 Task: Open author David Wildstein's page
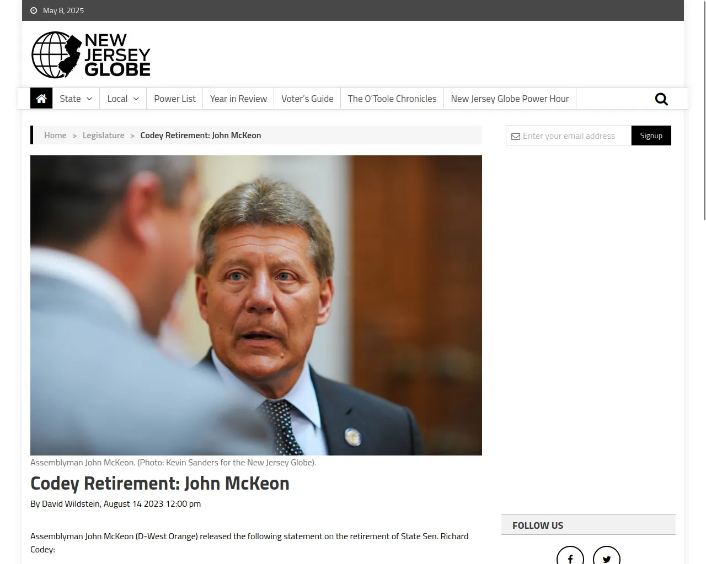pyautogui.click(x=71, y=504)
